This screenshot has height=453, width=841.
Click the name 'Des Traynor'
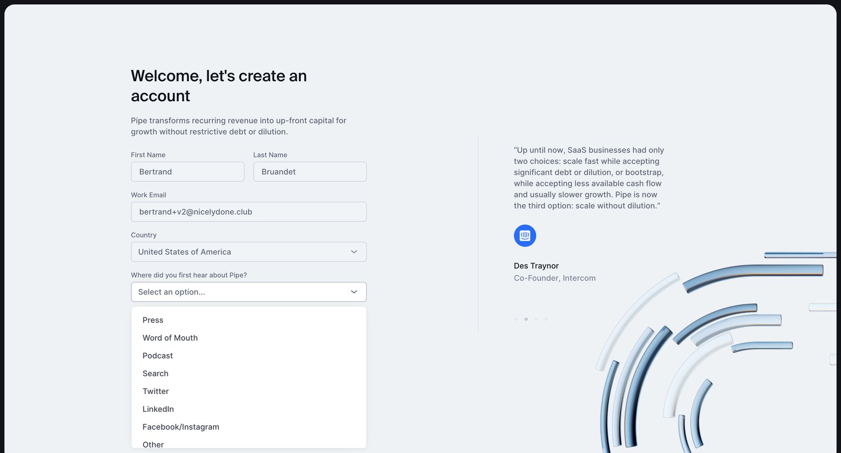(536, 266)
